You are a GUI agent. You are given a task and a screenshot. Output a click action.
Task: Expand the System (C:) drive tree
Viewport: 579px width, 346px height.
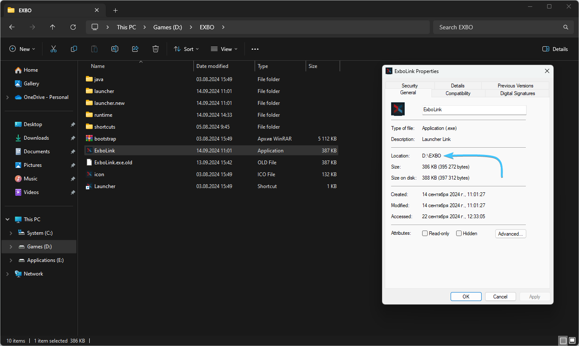(11, 233)
